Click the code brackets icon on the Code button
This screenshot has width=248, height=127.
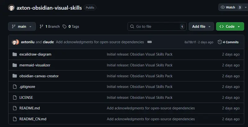point(222,27)
